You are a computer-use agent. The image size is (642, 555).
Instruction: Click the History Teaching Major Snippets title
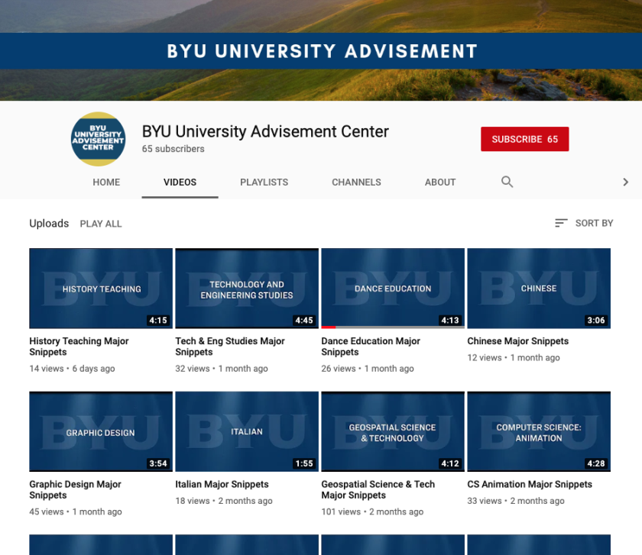(x=79, y=347)
